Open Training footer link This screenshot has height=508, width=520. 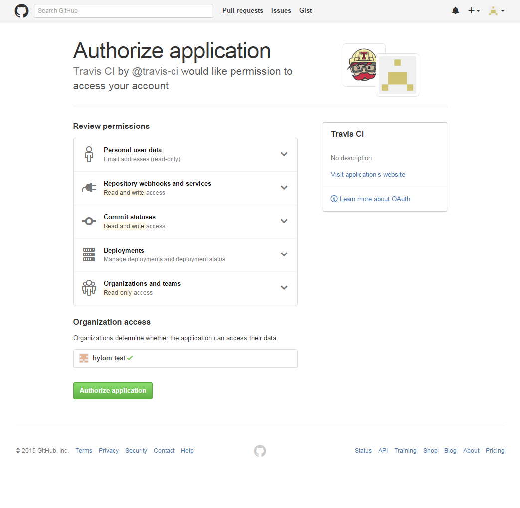point(405,451)
